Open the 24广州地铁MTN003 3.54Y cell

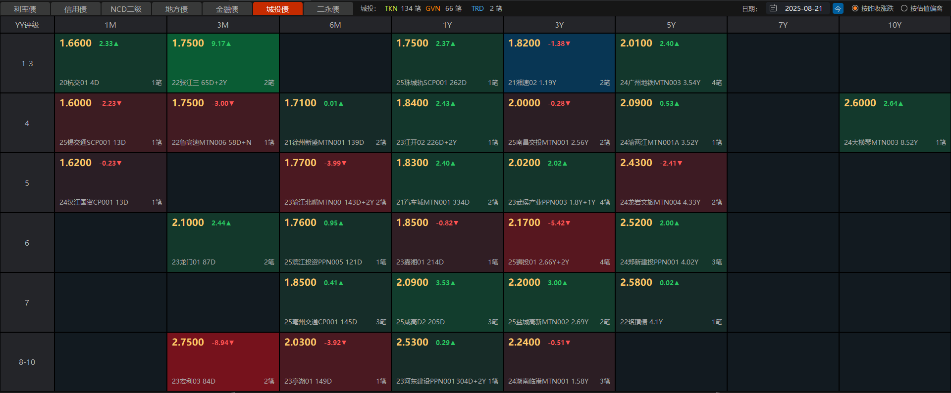click(x=671, y=63)
